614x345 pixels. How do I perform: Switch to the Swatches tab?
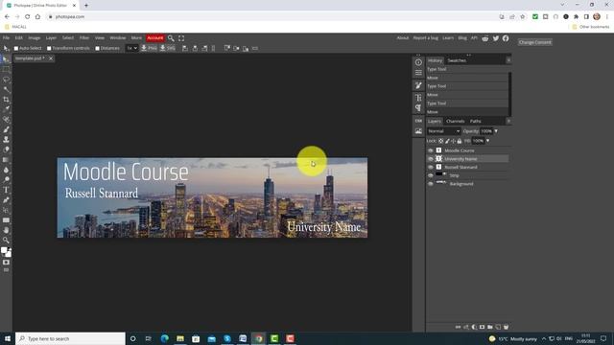(x=457, y=60)
